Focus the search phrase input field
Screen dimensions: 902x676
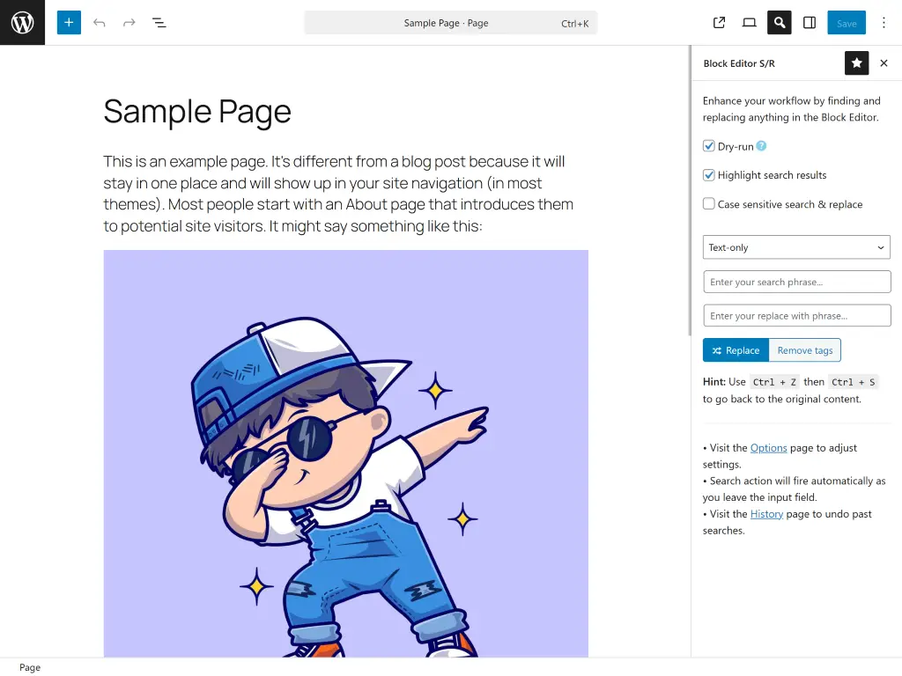pos(795,281)
